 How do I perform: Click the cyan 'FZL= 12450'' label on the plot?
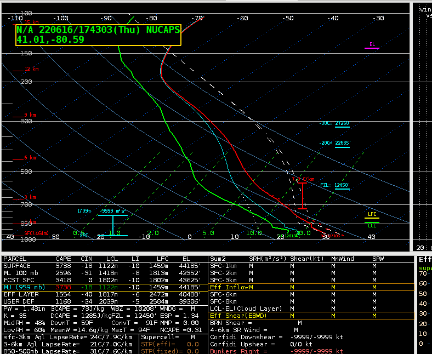(x=335, y=186)
